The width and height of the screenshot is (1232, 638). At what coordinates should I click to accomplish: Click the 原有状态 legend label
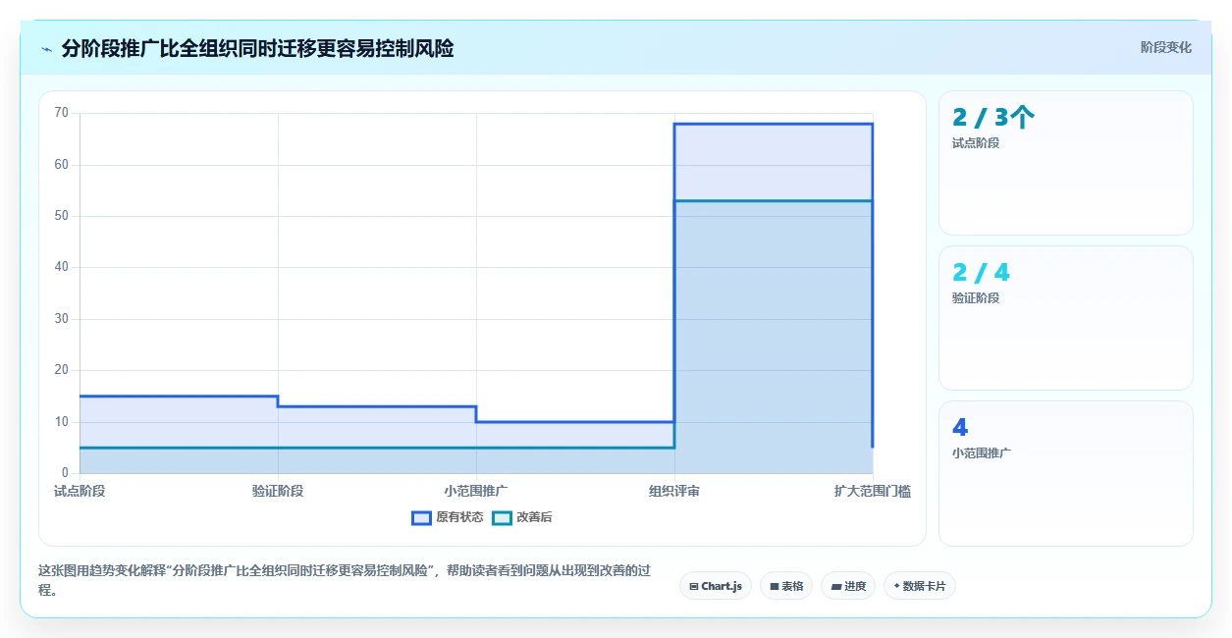pyautogui.click(x=459, y=517)
